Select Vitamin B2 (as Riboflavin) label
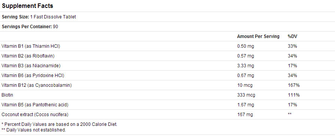The width and height of the screenshot is (335, 136). coord(28,56)
